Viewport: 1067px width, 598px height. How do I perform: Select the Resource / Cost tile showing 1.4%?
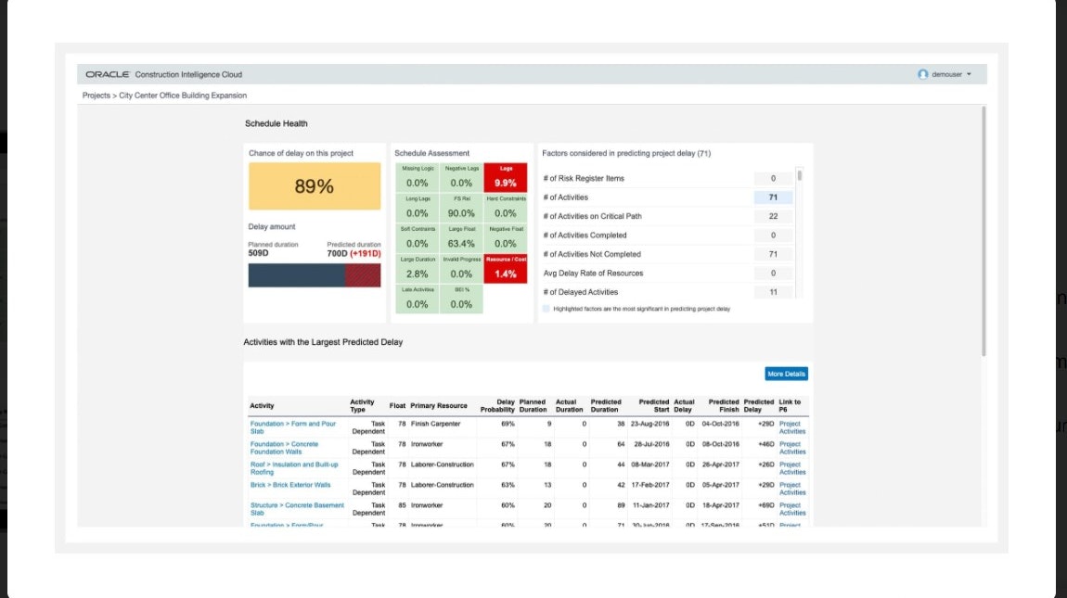(505, 269)
